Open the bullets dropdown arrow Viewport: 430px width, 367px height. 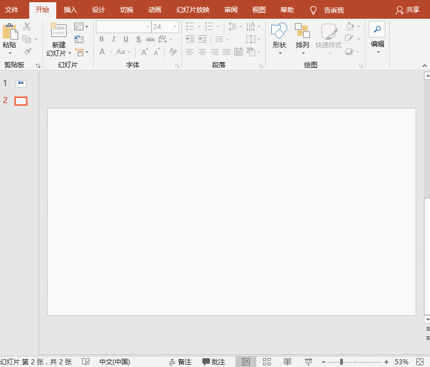coord(199,27)
